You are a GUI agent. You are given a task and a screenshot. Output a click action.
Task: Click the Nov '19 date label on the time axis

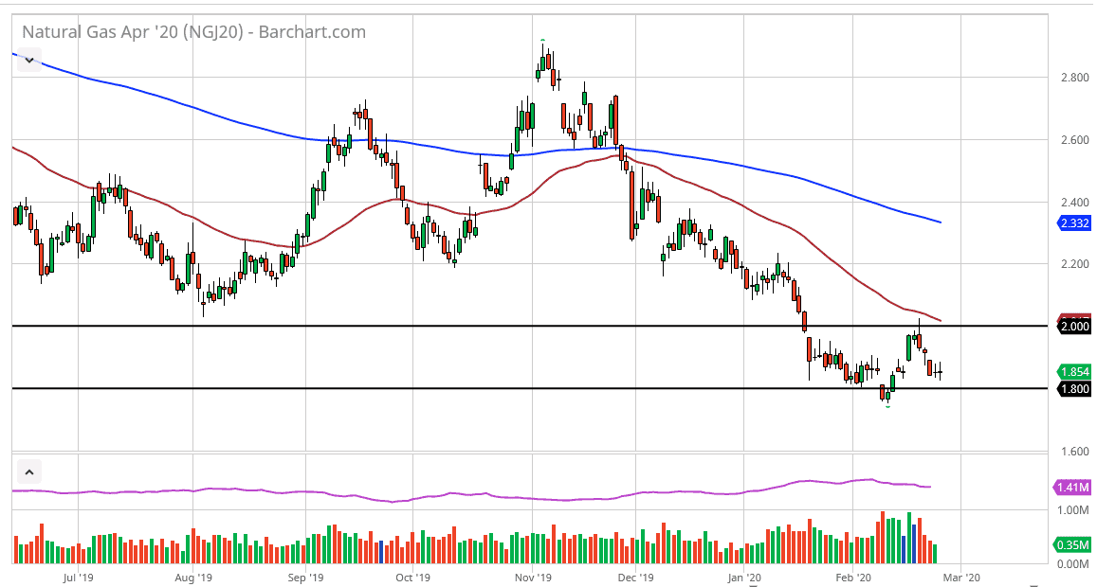click(533, 576)
